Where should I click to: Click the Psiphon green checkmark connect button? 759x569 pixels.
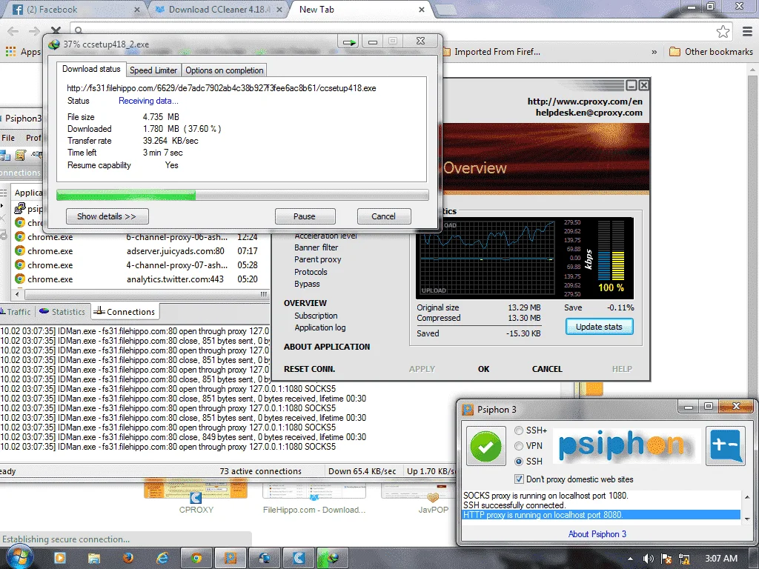485,446
